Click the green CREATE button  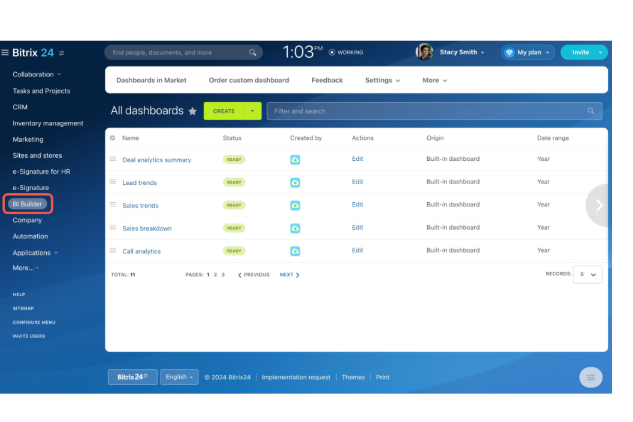(x=224, y=111)
